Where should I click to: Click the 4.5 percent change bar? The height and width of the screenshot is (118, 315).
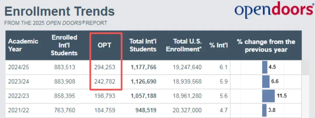coord(265,67)
